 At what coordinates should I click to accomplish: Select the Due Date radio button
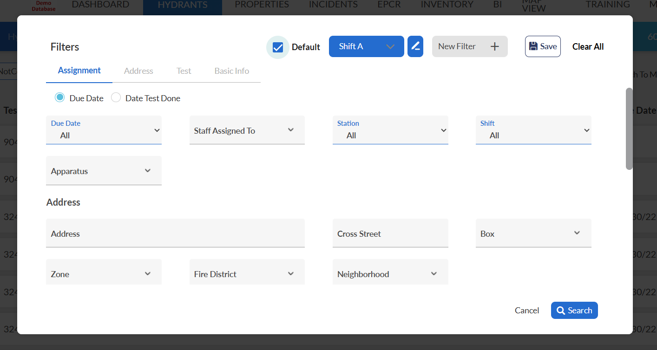[60, 98]
